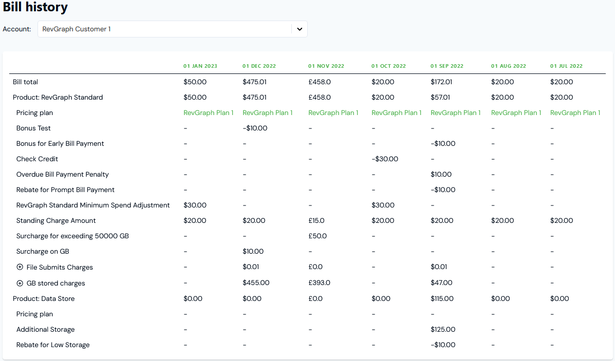Open the Account dropdown chevron
The height and width of the screenshot is (361, 615).
300,29
